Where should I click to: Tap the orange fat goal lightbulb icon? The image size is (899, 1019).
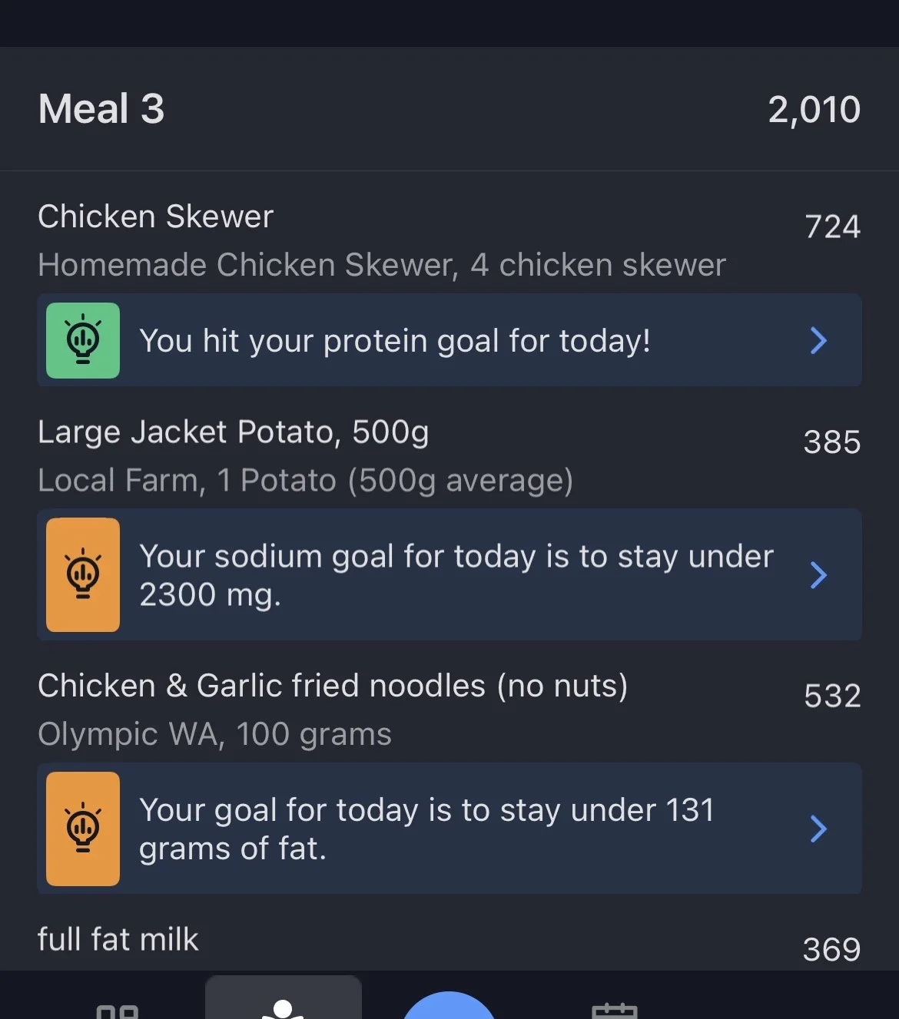point(83,829)
